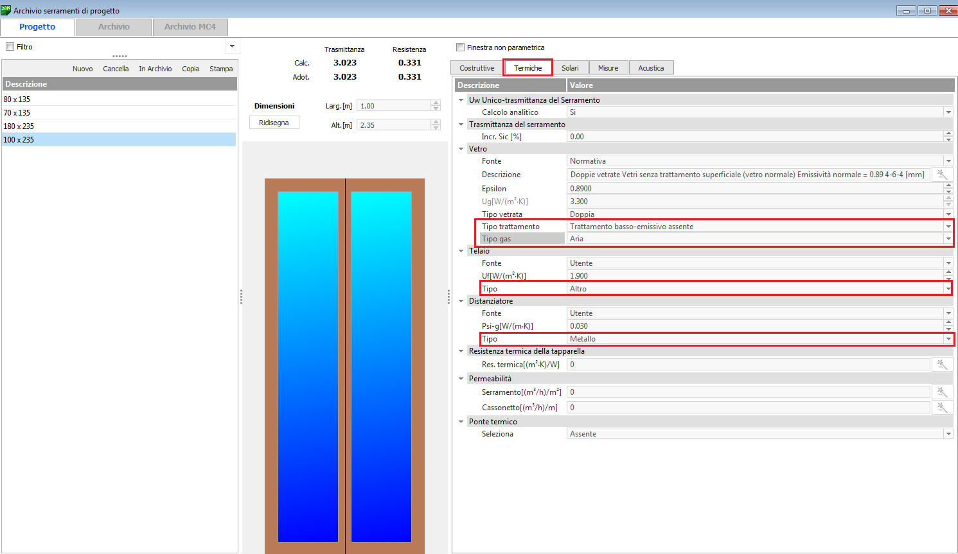958x554 pixels.
Task: Open the Tipo trattamento dropdown
Action: [x=948, y=227]
